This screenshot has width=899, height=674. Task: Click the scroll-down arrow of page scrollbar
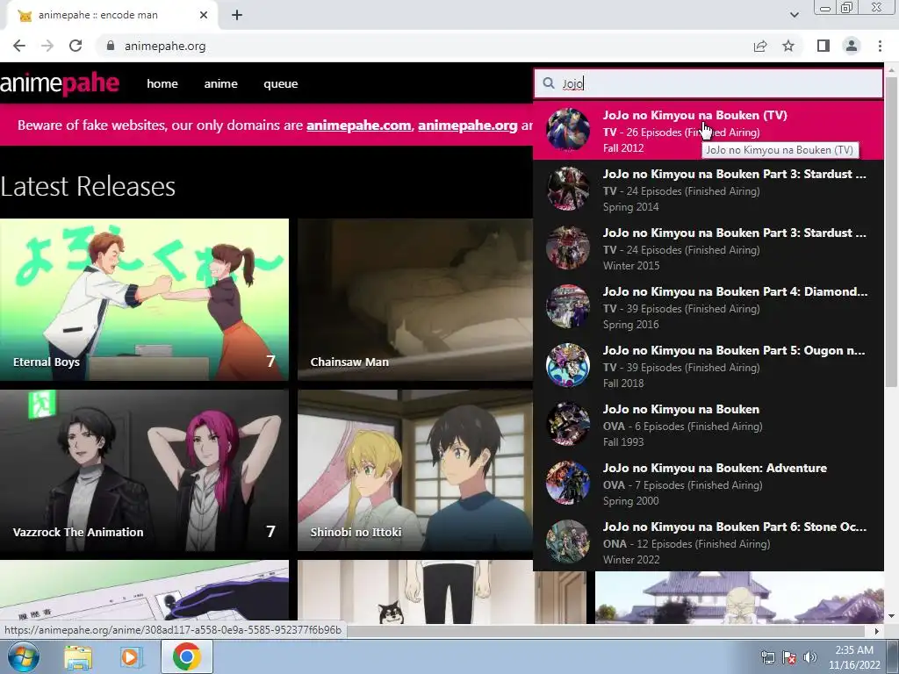click(892, 617)
